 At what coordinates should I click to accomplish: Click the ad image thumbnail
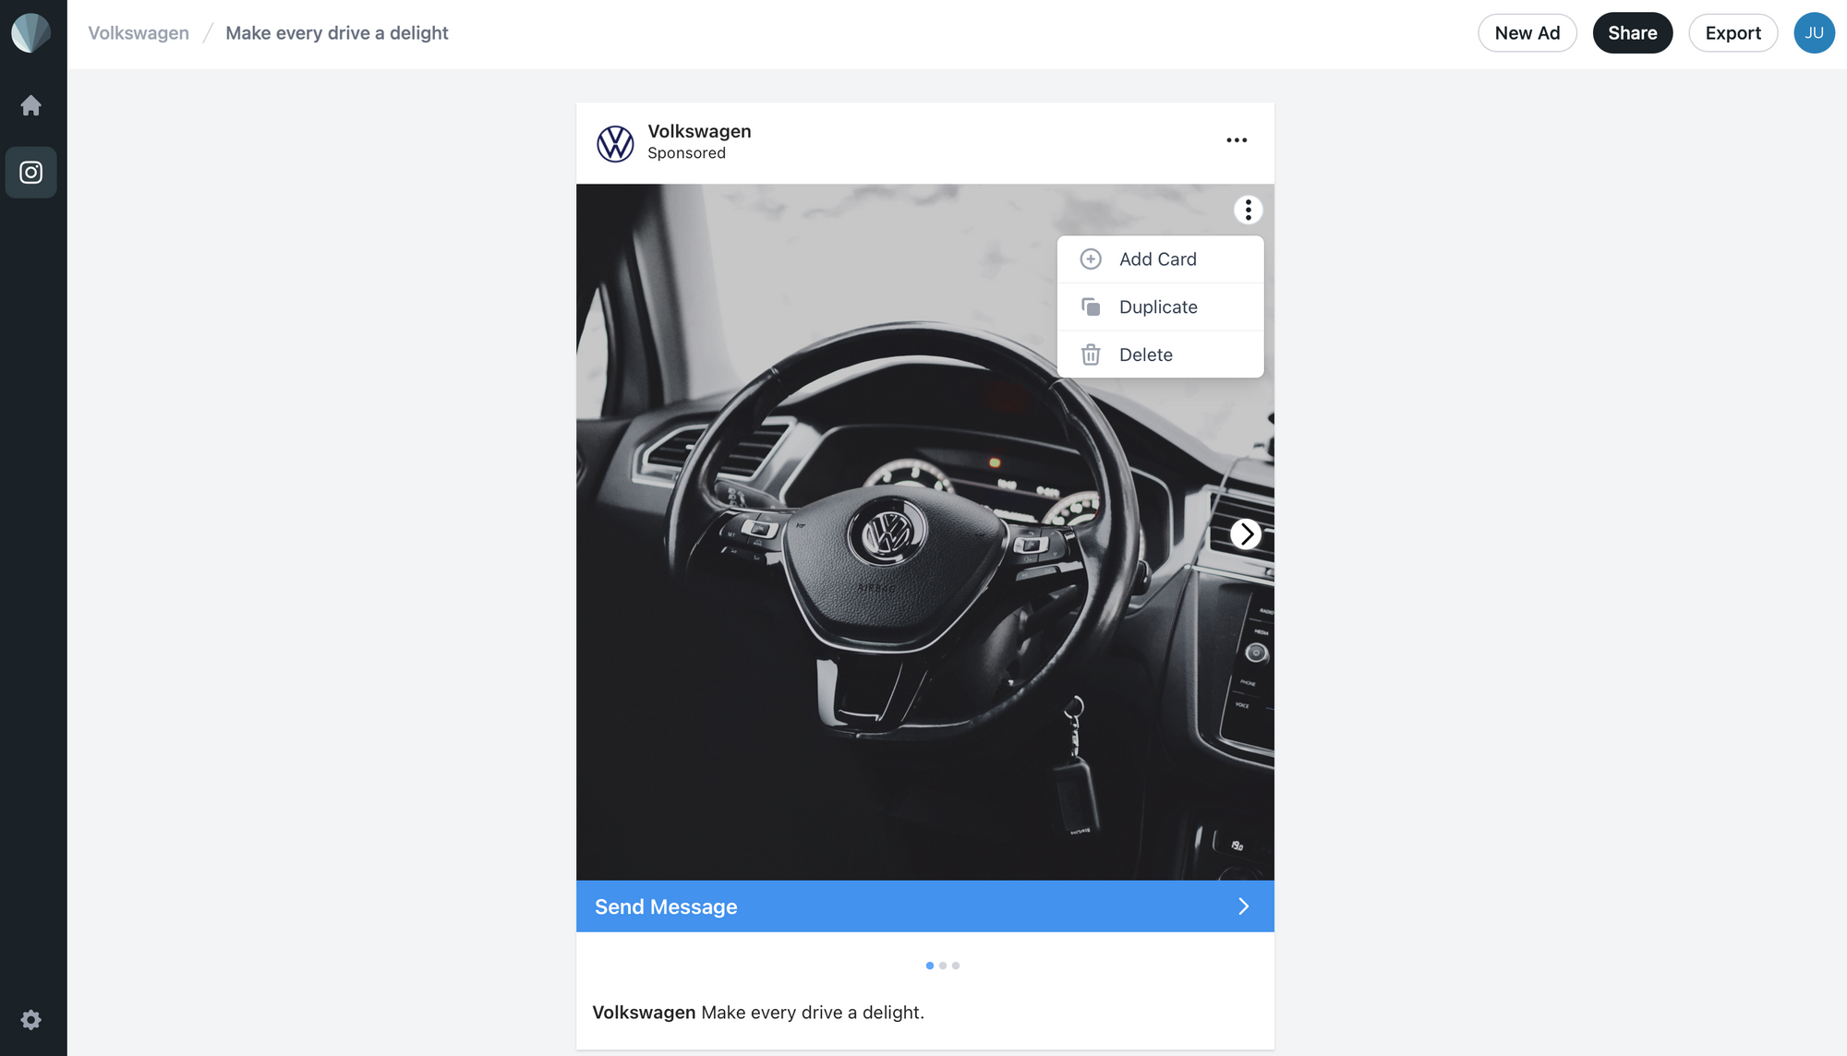tap(924, 533)
